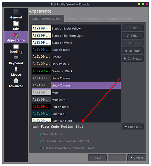Click the Appearance colour wheel icon
This screenshot has width=151, height=166.
click(16, 35)
